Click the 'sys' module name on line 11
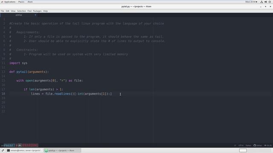273x153 pixels. (25, 63)
